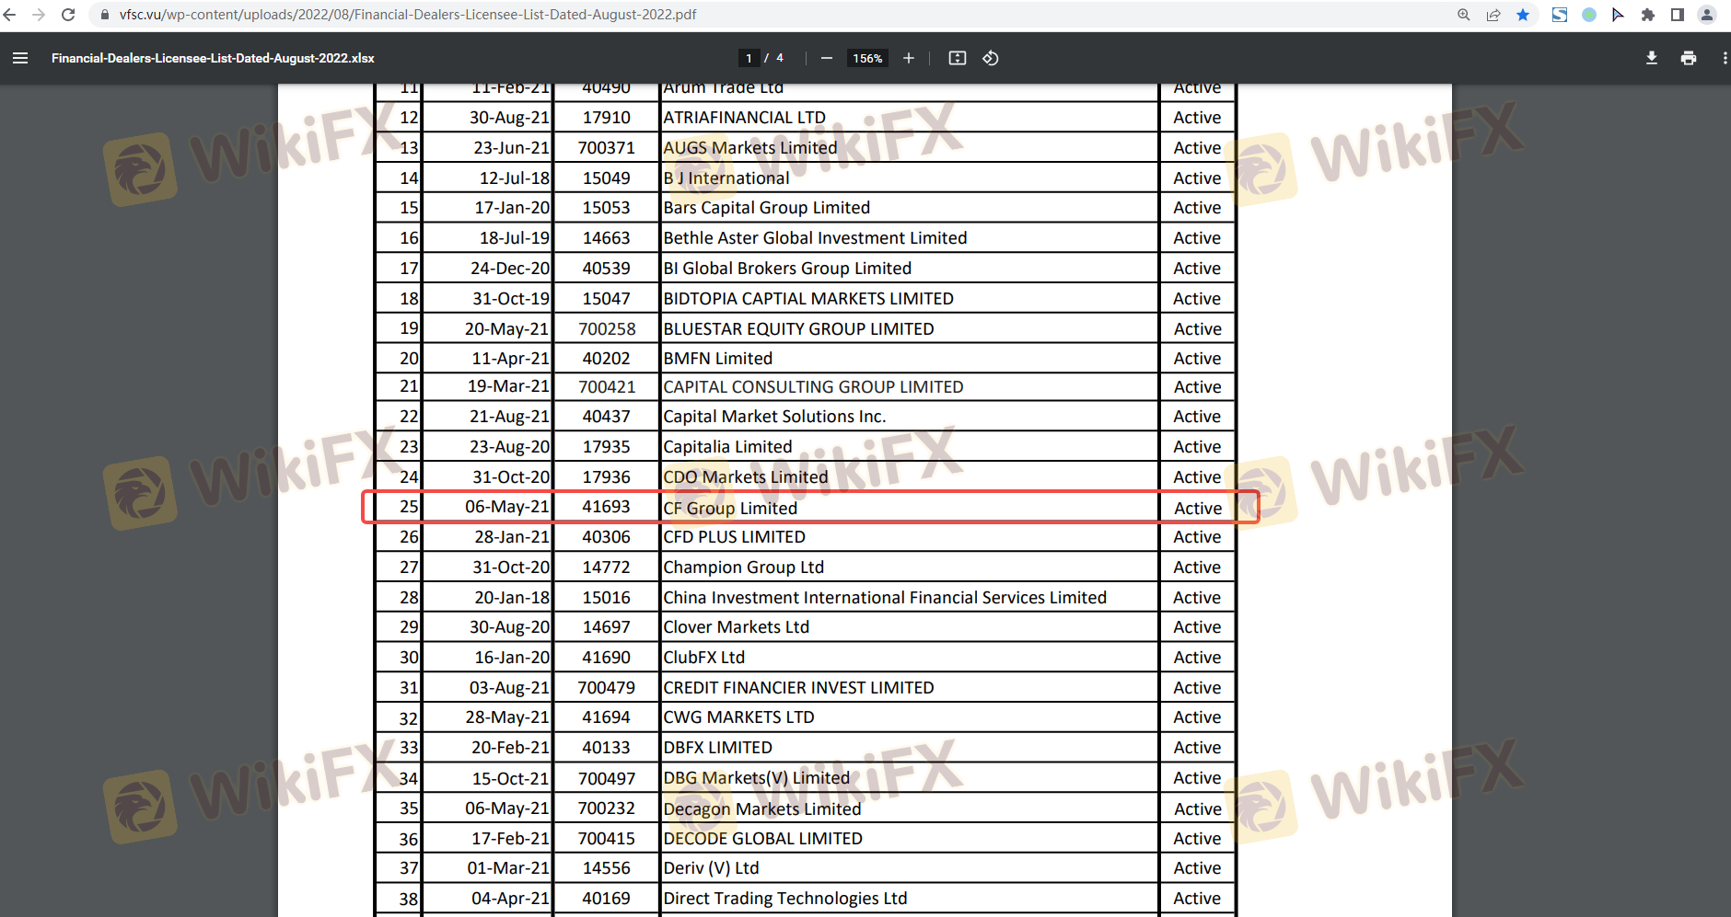
Task: Reload the browser page
Action: (68, 15)
